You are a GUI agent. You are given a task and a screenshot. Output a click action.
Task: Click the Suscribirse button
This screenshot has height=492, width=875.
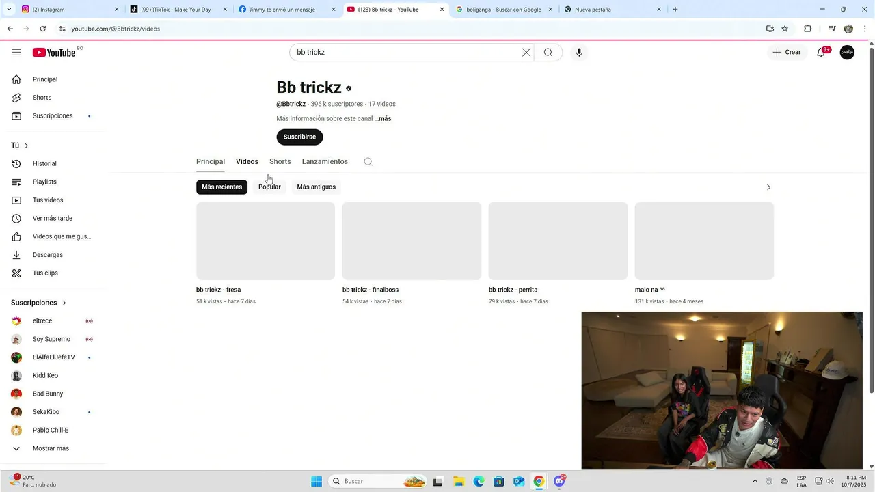click(299, 137)
